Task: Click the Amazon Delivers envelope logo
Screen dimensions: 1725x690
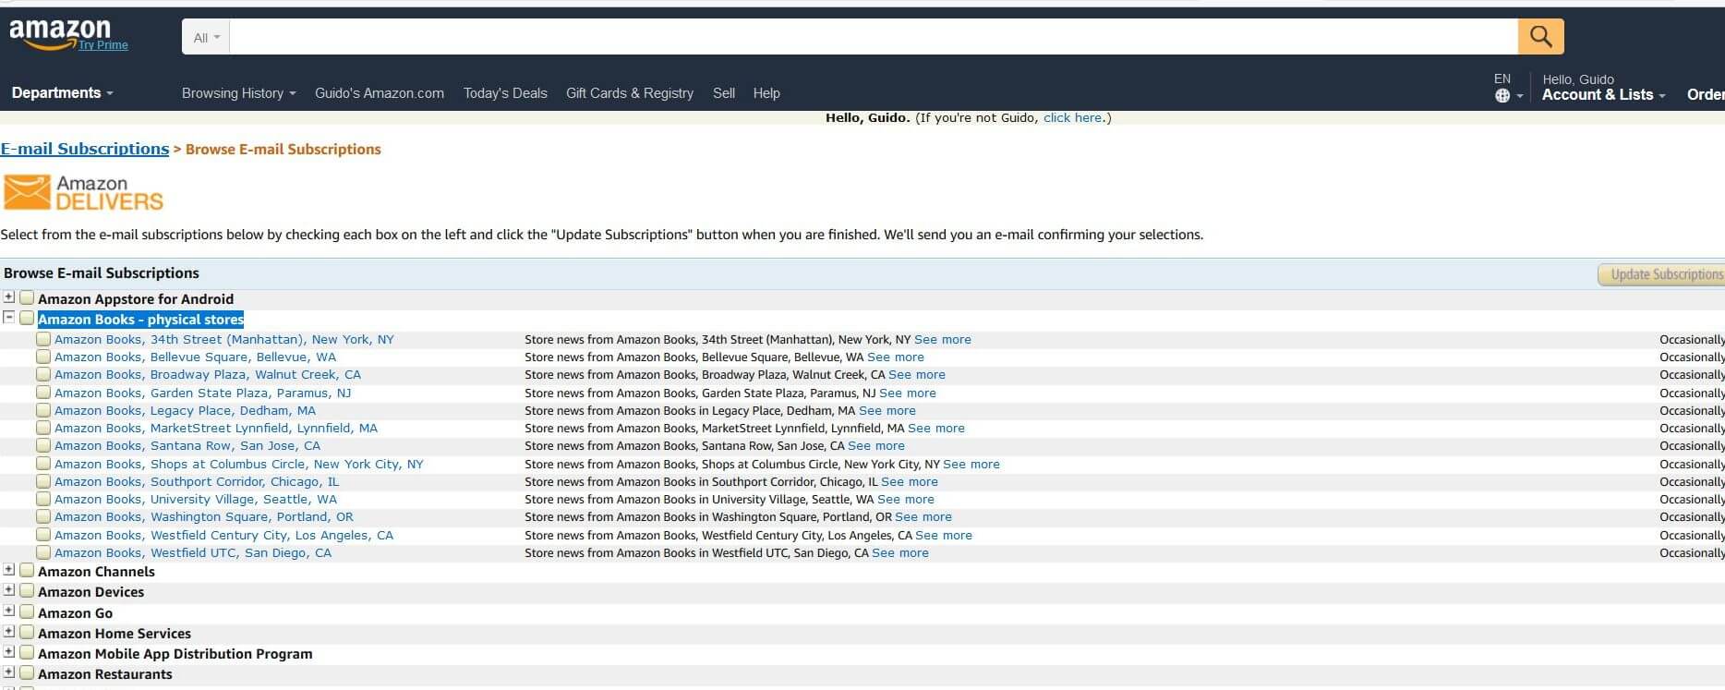Action: pyautogui.click(x=83, y=192)
